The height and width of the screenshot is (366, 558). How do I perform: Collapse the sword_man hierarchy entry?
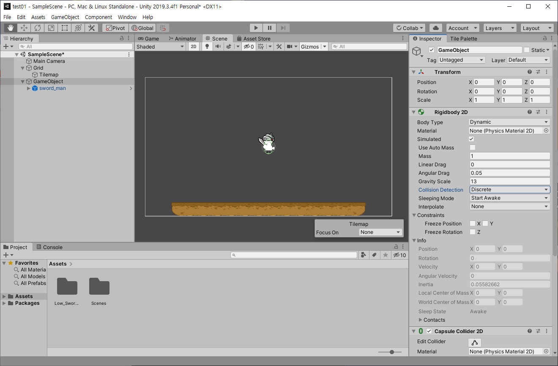pos(29,88)
